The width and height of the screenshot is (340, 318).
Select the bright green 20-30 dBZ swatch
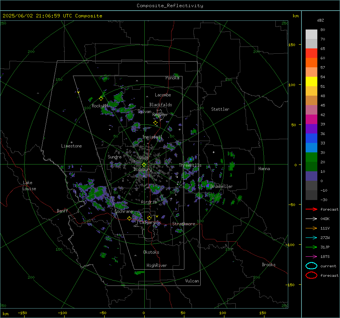point(311,157)
